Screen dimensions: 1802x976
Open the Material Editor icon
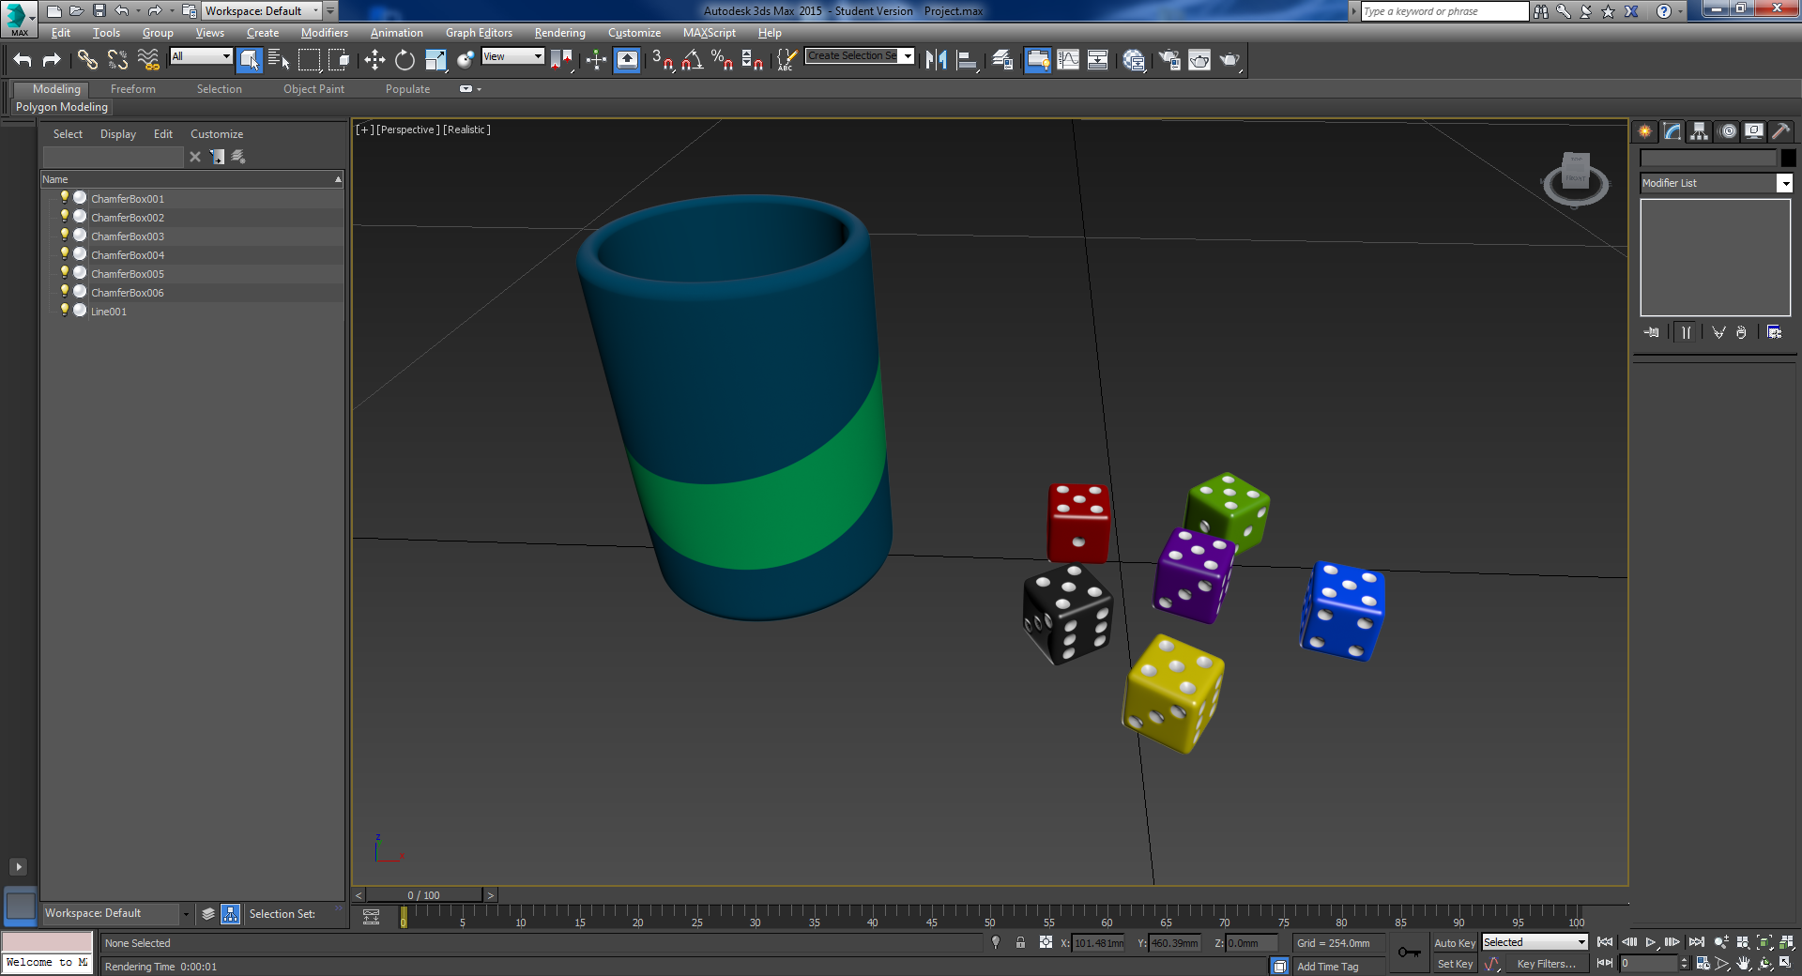pyautogui.click(x=1134, y=60)
